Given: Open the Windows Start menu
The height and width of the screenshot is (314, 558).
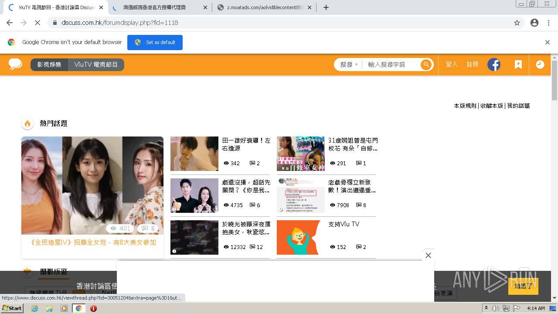Looking at the screenshot, I should pos(12,308).
